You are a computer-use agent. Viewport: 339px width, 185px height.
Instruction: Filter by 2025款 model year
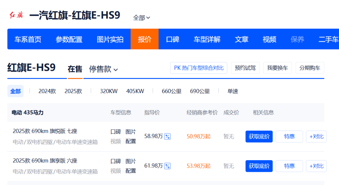[x=73, y=91]
